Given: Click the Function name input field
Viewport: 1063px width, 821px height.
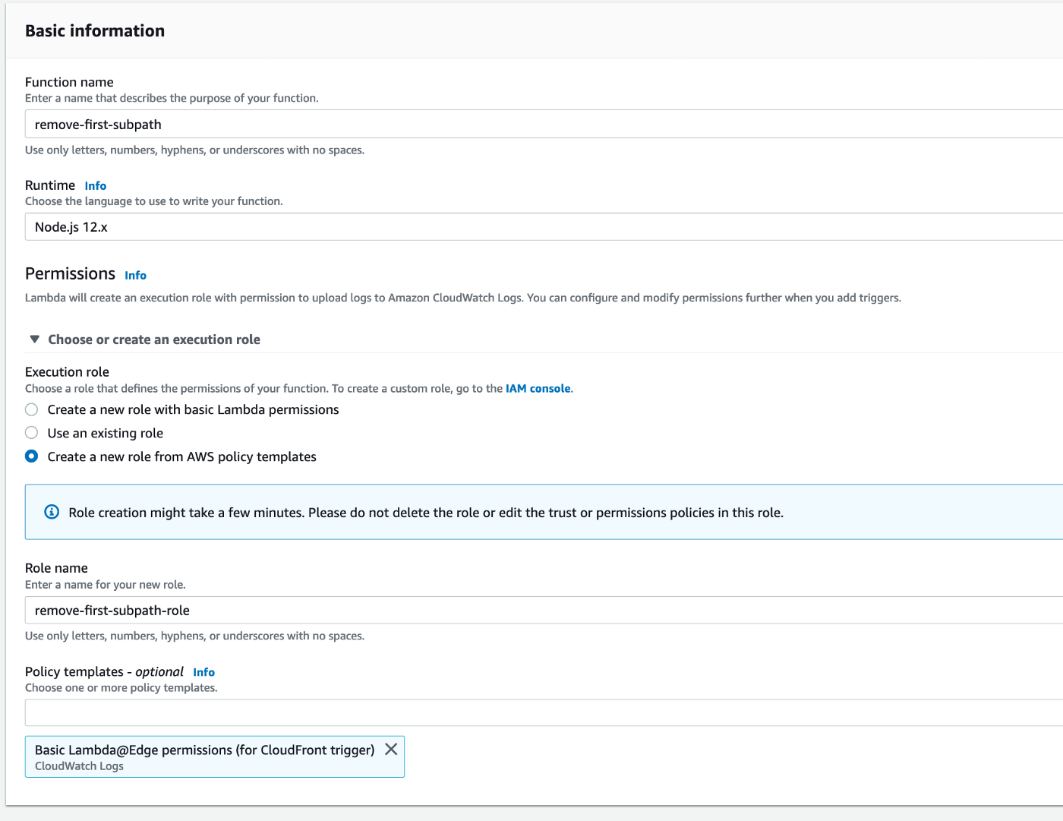Looking at the screenshot, I should tap(531, 124).
